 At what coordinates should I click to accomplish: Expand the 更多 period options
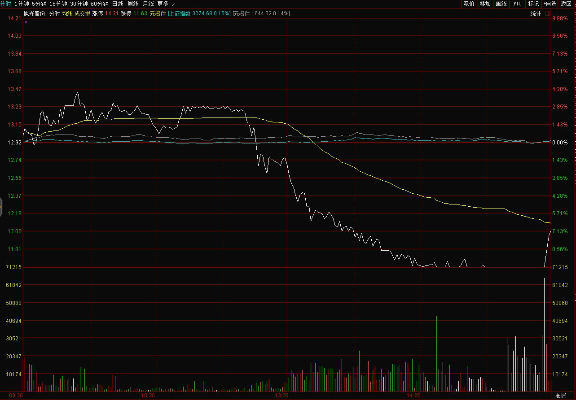coord(163,4)
